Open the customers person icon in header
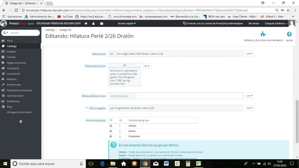Screen dimensions: 299x168 point(94,23)
